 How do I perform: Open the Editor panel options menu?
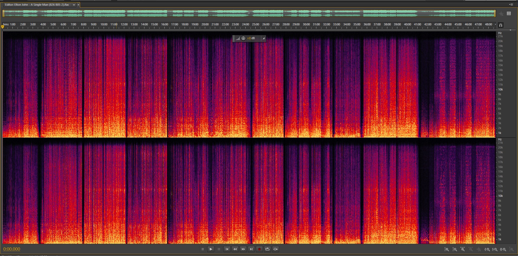click(511, 5)
